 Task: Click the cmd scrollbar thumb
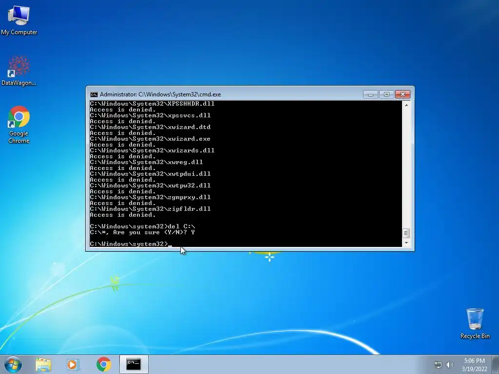click(406, 233)
